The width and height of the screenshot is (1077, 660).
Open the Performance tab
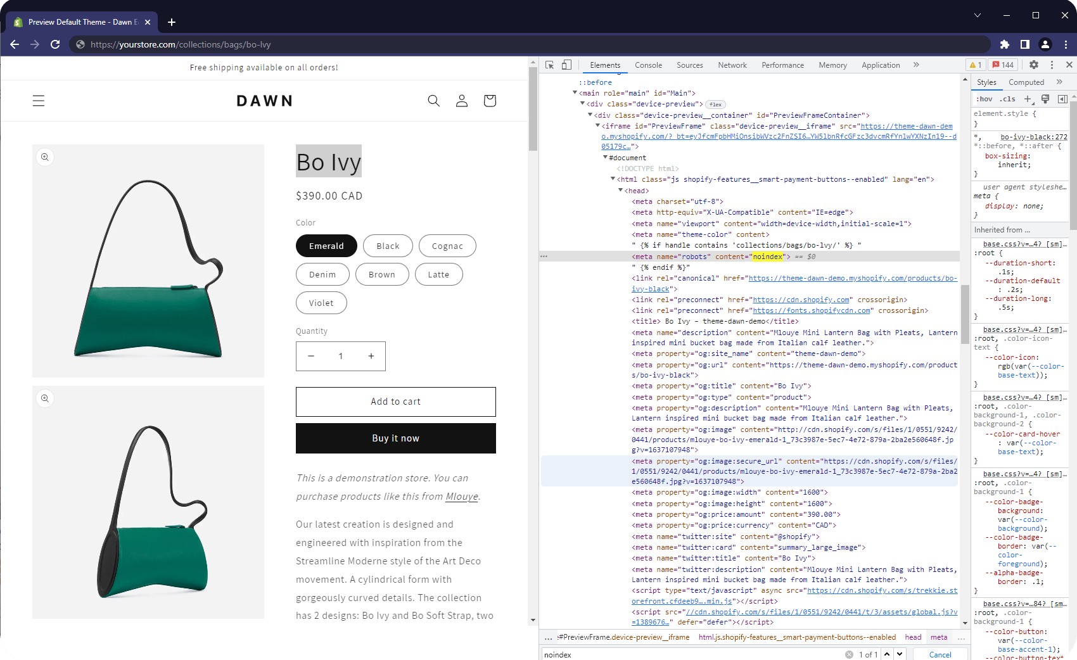[x=782, y=65]
